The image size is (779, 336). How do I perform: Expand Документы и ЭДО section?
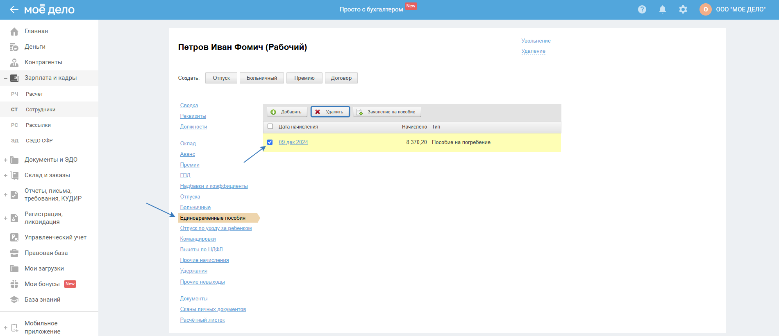[x=5, y=160]
